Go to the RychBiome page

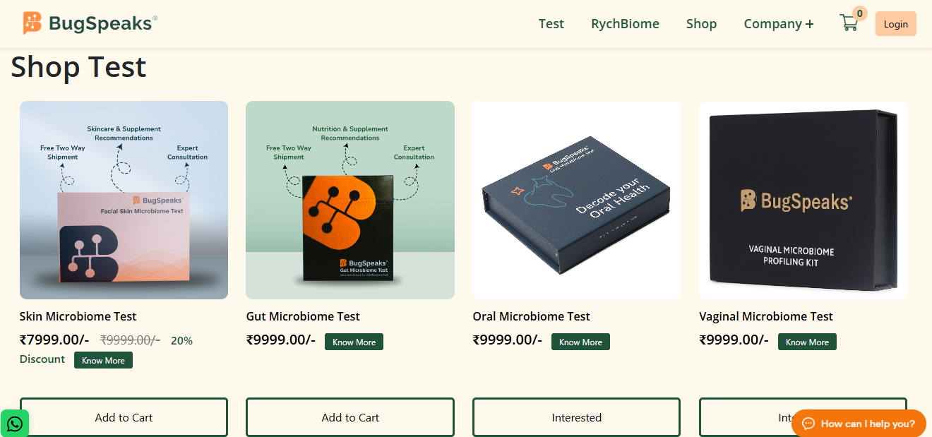tap(625, 24)
